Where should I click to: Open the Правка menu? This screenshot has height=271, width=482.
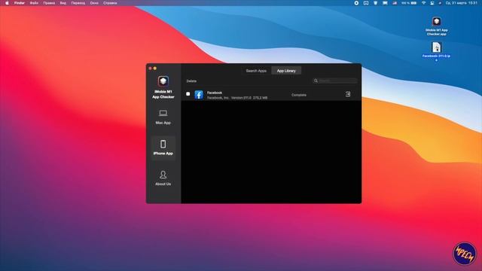pos(49,3)
